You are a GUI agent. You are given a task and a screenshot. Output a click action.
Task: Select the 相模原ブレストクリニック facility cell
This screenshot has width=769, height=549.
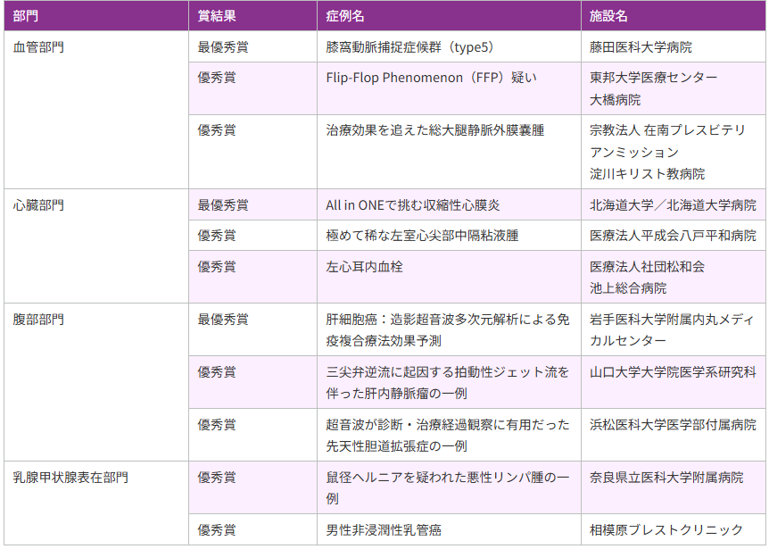click(x=666, y=530)
